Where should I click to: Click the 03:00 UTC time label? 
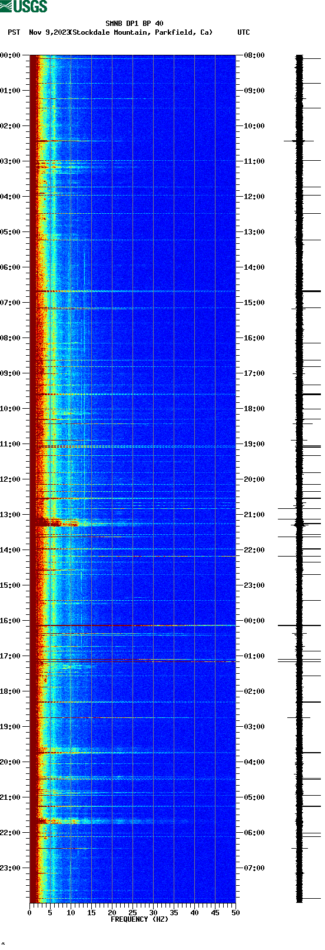[254, 727]
